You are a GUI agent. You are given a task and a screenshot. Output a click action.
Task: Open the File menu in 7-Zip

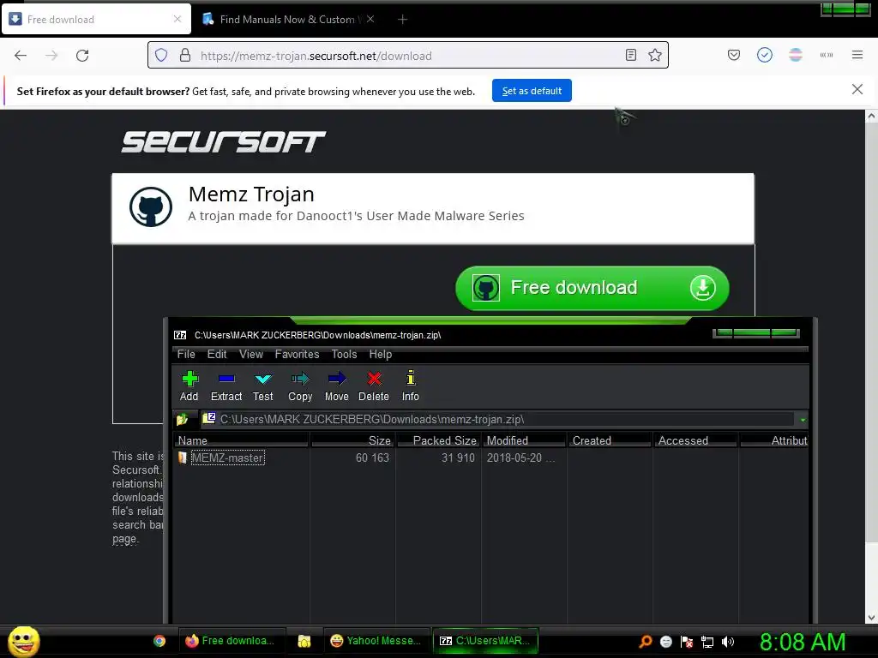click(186, 354)
